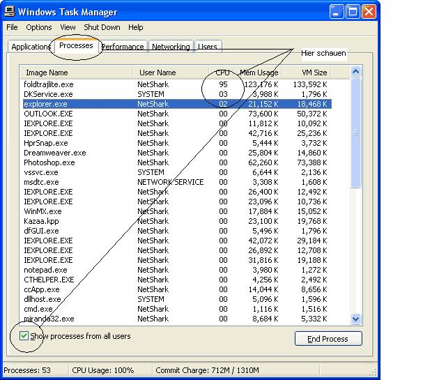446x380 pixels.
Task: Open the Users tab
Action: [208, 47]
